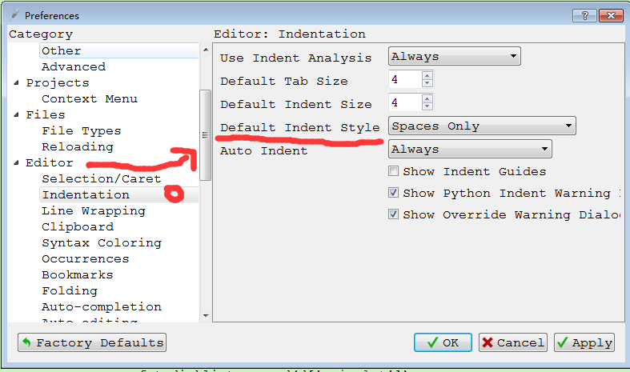630x372 pixels.
Task: Decrease Default Indent Size value
Action: point(427,106)
